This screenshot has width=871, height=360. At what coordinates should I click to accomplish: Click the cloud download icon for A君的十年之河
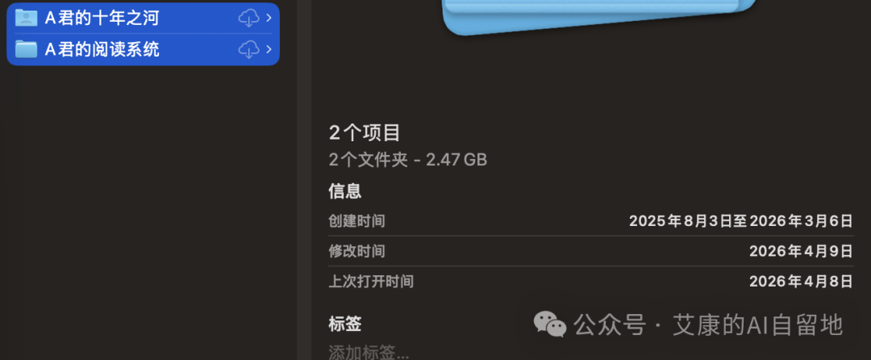249,19
